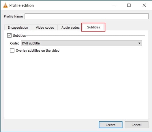Select the highlighted Subtitles tab
The height and width of the screenshot is (132, 152).
93,27
